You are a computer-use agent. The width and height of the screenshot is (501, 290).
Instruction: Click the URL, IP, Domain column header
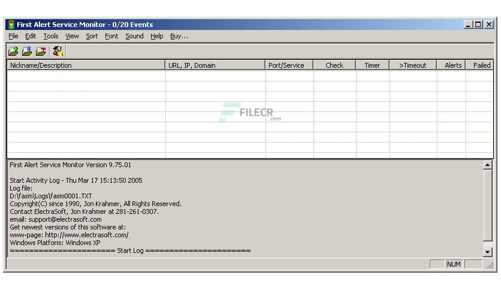tap(215, 65)
